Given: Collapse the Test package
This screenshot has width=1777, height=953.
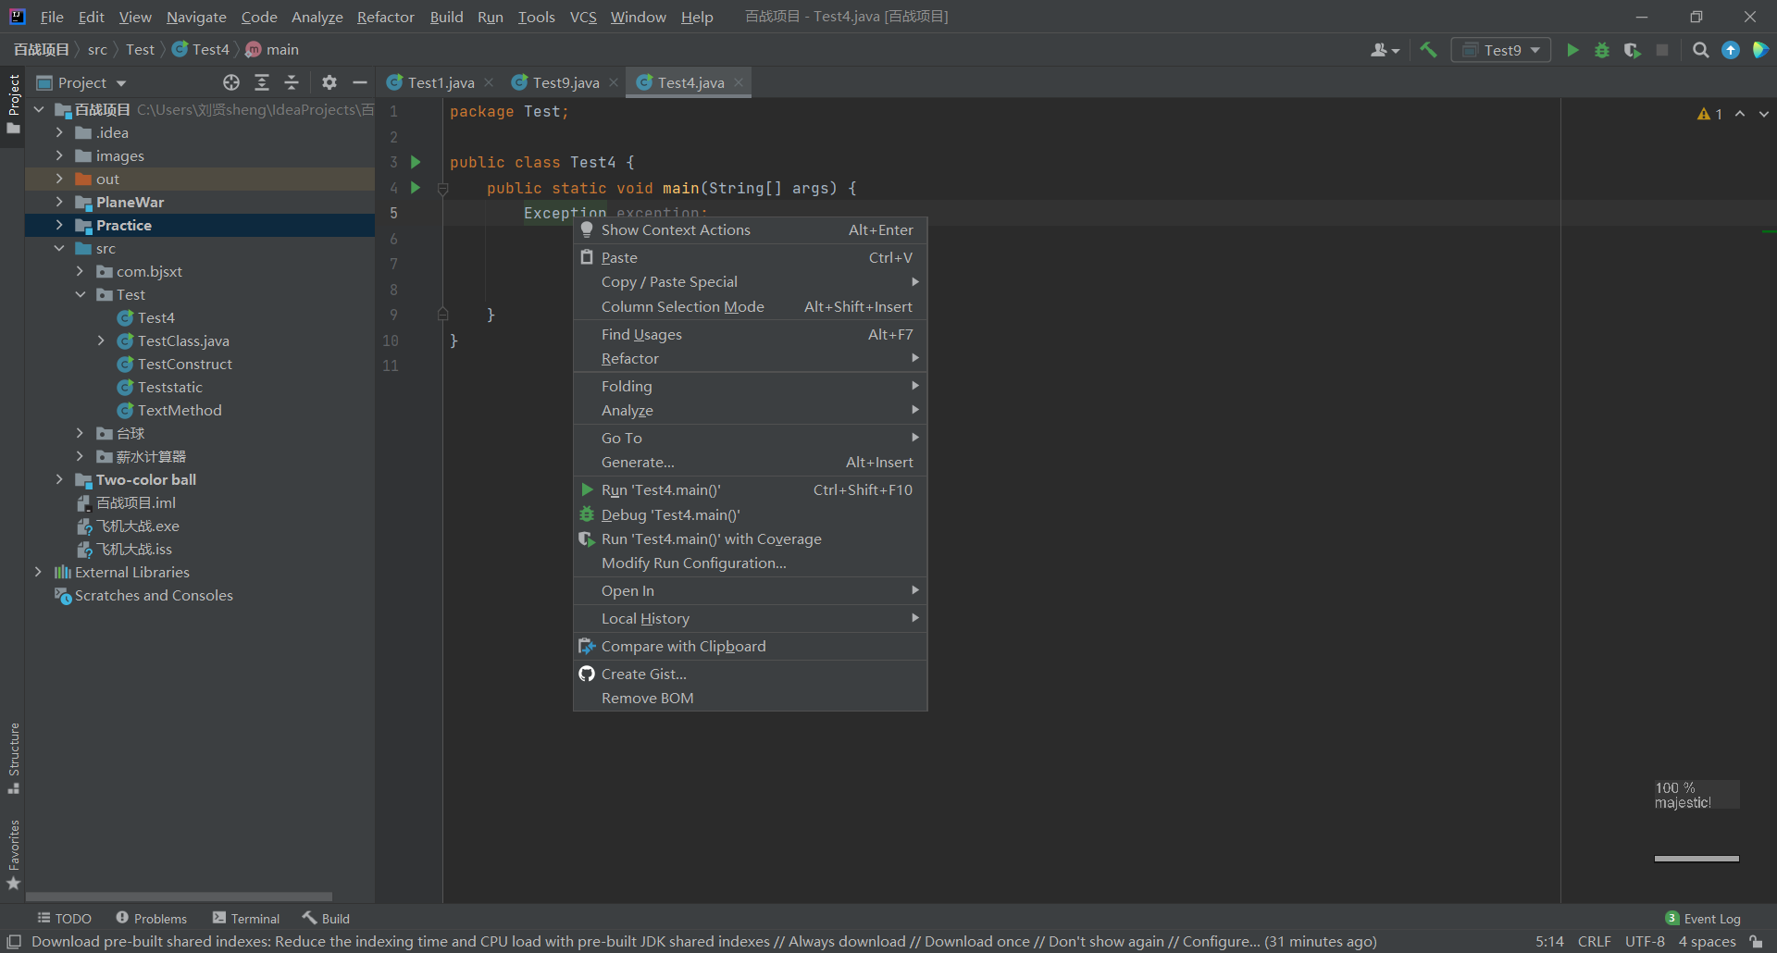Looking at the screenshot, I should pos(80,294).
